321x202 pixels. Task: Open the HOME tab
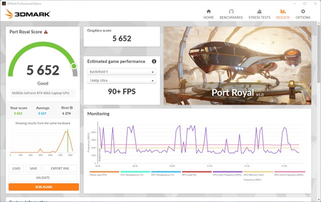209,14
